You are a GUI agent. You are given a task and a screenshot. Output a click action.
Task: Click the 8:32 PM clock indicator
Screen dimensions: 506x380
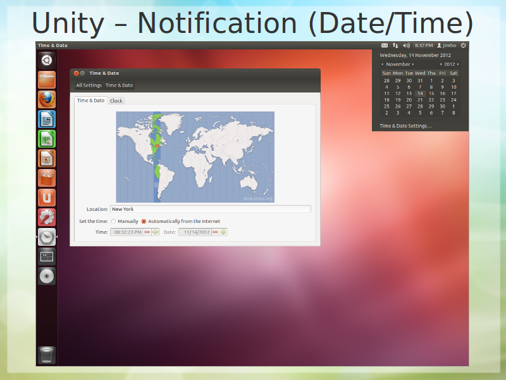pyautogui.click(x=424, y=46)
